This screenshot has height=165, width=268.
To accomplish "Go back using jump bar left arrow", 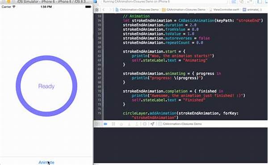I will pyautogui.click(x=104, y=9).
